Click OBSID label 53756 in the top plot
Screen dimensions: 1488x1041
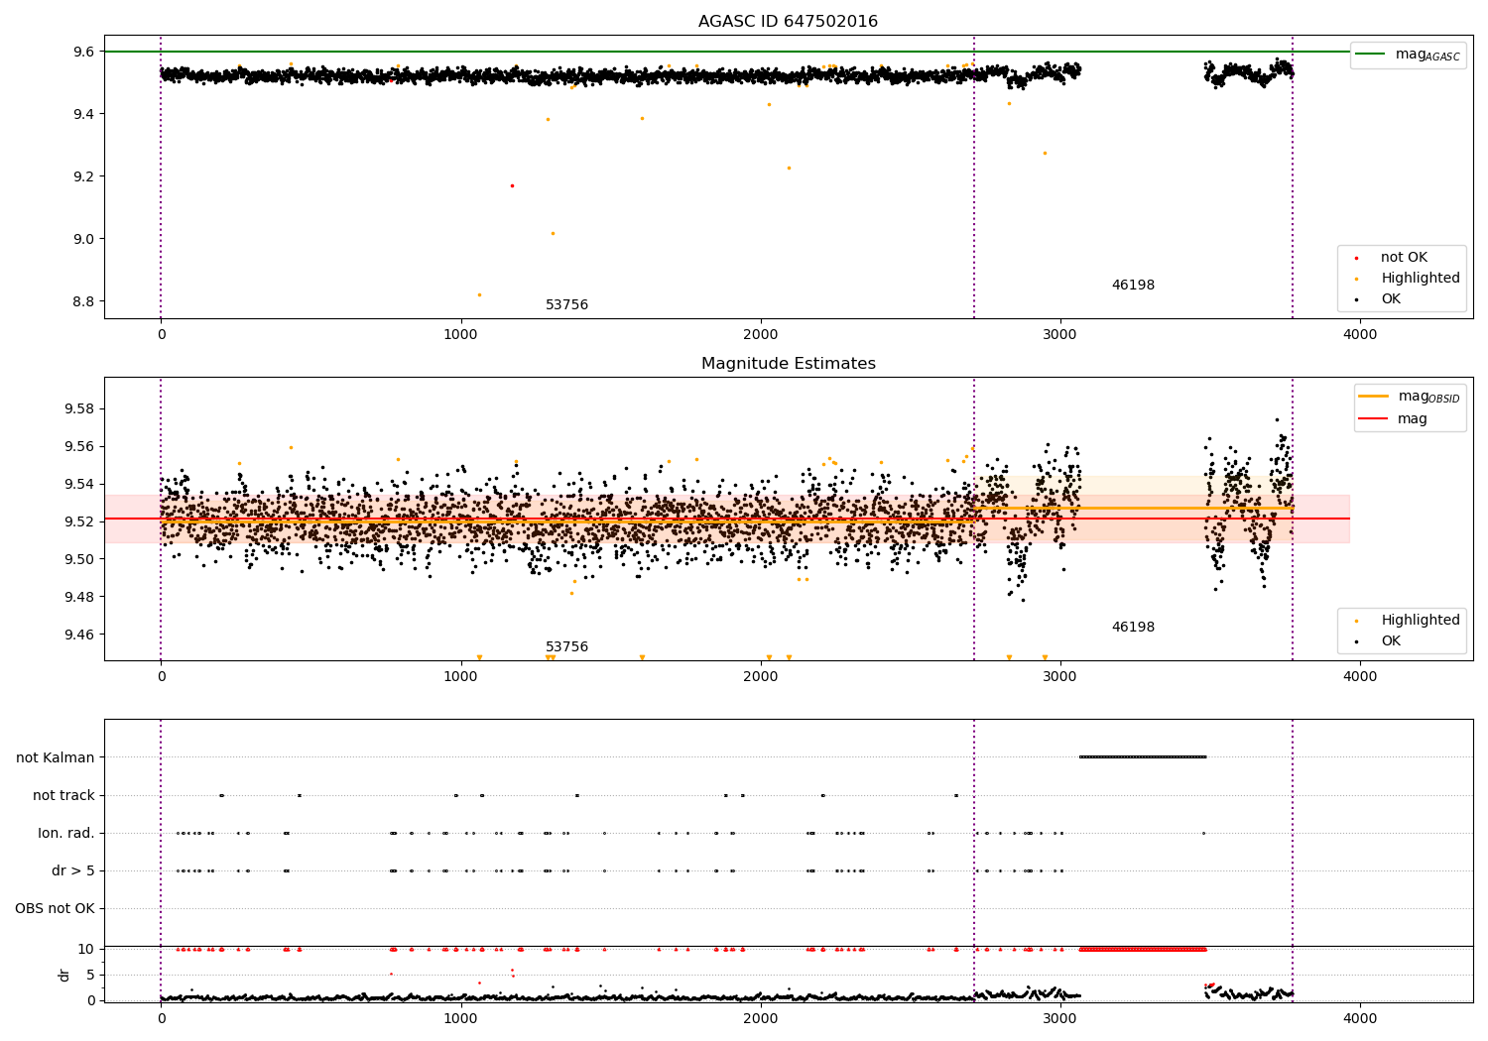[566, 305]
